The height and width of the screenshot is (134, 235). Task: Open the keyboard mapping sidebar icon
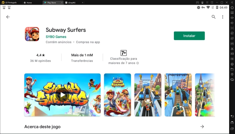pos(232,13)
